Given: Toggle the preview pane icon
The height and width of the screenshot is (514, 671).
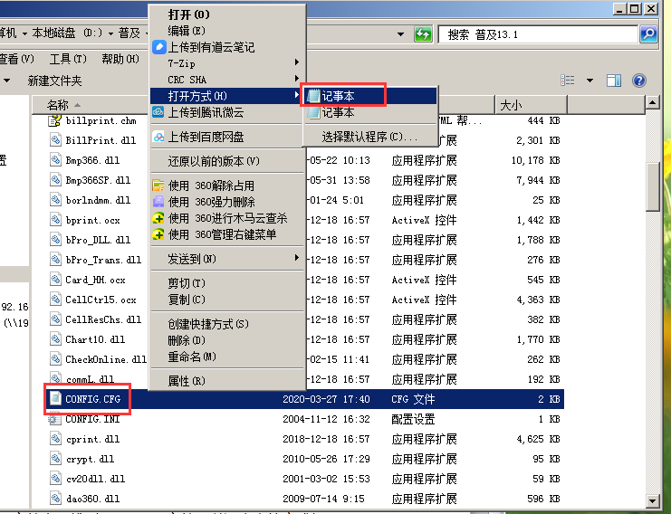Looking at the screenshot, I should tap(614, 81).
